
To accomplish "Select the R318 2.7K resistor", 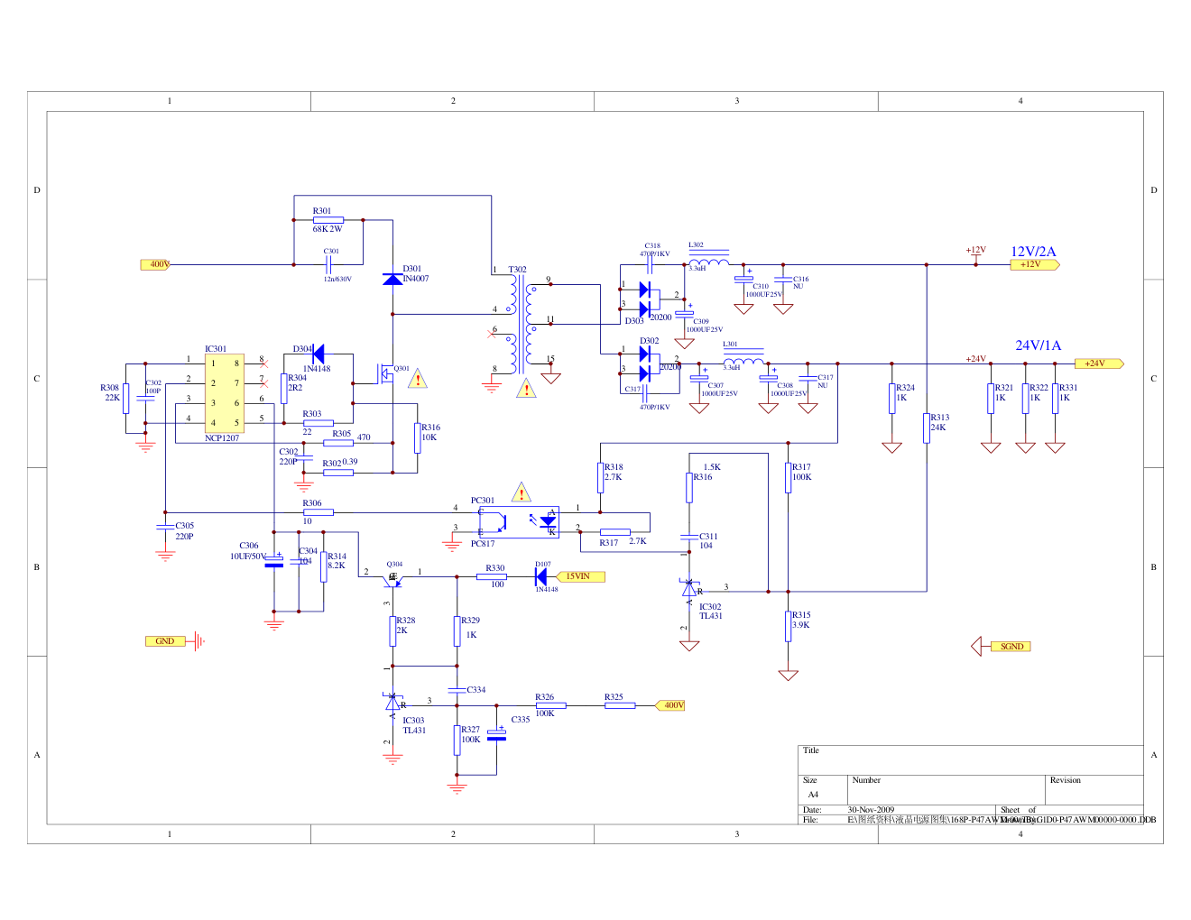I will point(600,477).
